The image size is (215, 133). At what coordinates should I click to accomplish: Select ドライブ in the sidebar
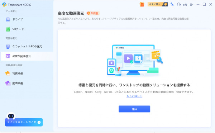click(27, 19)
